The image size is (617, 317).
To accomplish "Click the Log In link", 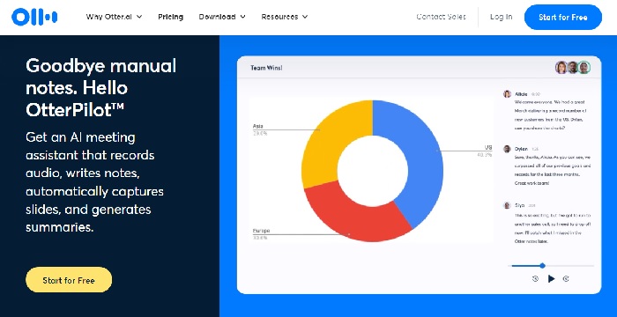I will click(x=501, y=17).
